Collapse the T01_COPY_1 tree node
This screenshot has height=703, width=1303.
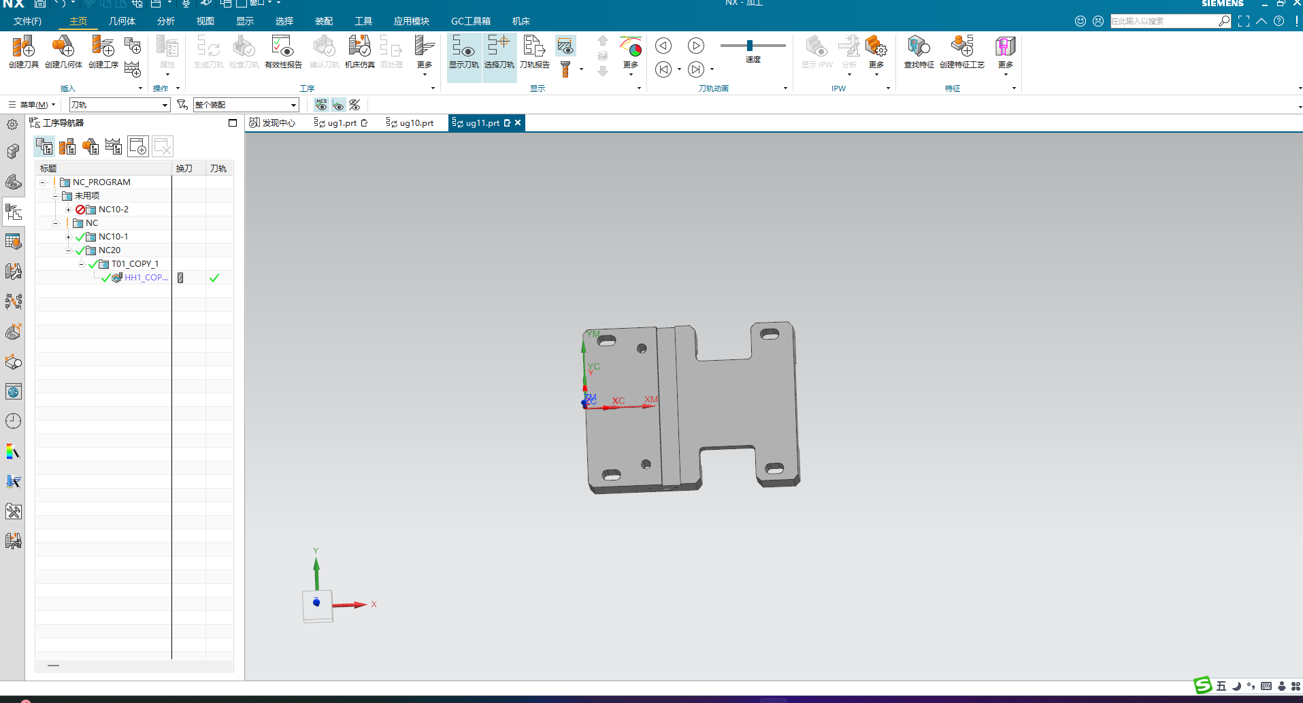click(81, 264)
